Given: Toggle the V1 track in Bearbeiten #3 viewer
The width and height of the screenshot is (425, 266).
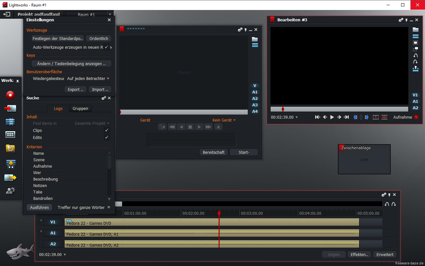Looking at the screenshot, I should [x=415, y=95].
